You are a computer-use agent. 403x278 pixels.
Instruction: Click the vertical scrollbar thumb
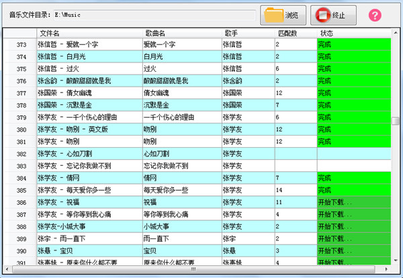pos(396,121)
